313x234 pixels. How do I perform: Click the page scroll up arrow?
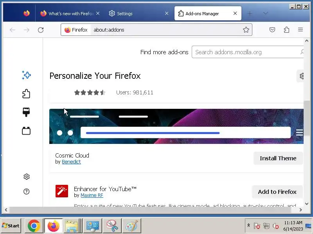tap(307, 41)
